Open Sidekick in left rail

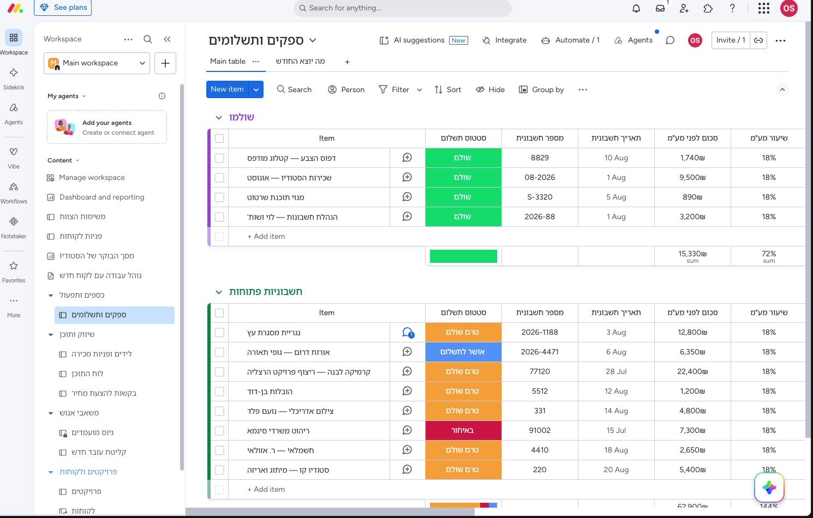pyautogui.click(x=14, y=79)
